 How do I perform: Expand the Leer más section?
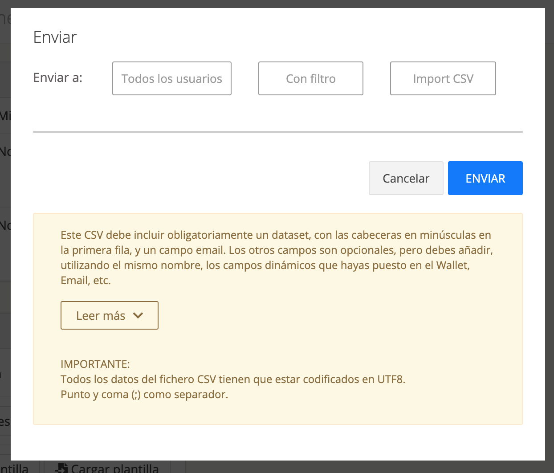[x=109, y=315]
